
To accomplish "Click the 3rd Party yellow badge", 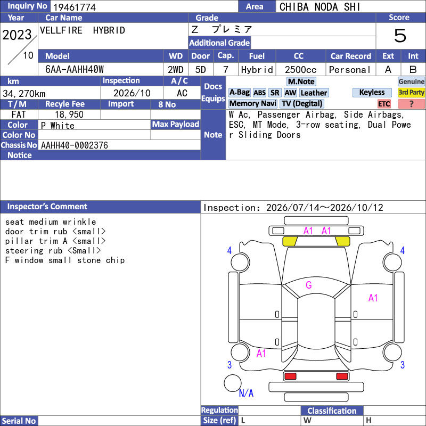I will point(411,92).
